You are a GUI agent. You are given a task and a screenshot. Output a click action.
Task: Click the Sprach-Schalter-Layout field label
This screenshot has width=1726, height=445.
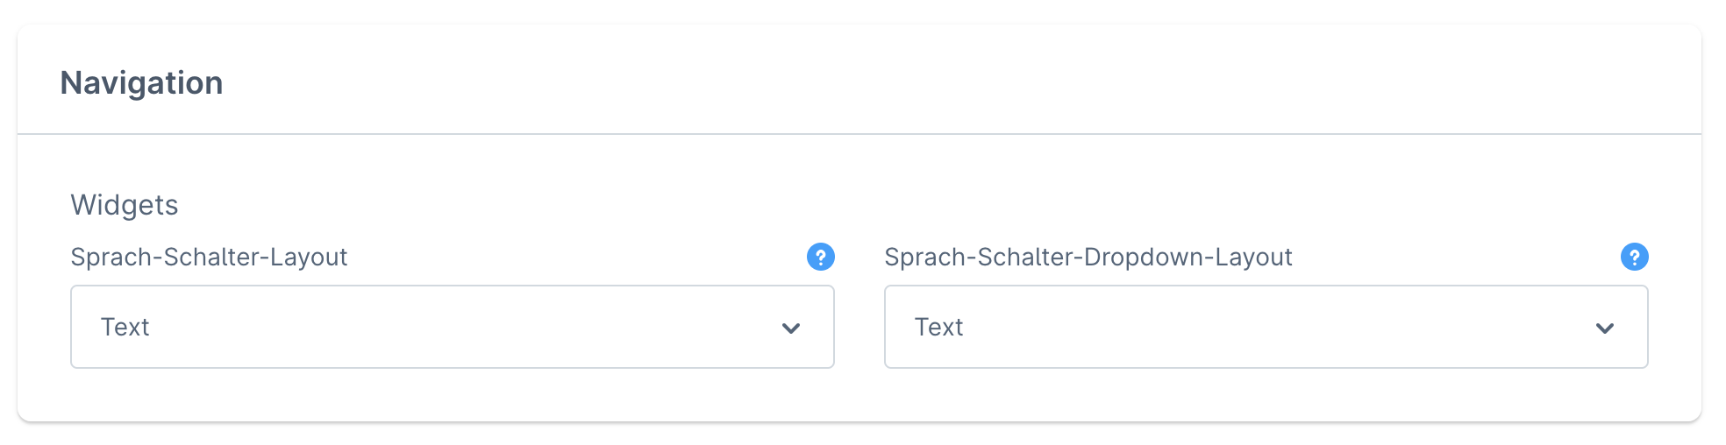click(209, 257)
